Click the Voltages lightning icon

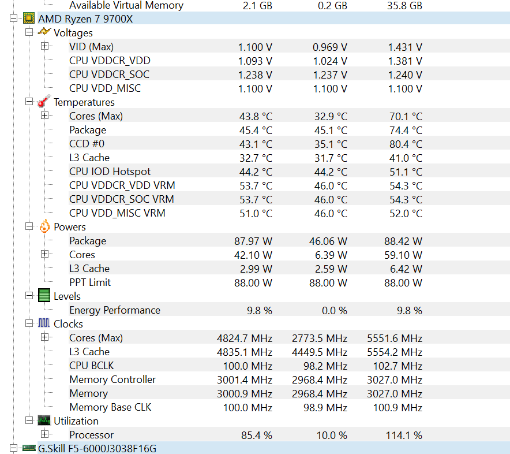point(44,32)
